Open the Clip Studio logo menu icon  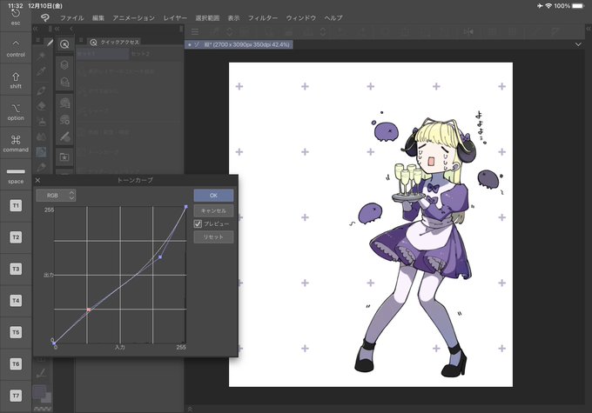coord(45,17)
